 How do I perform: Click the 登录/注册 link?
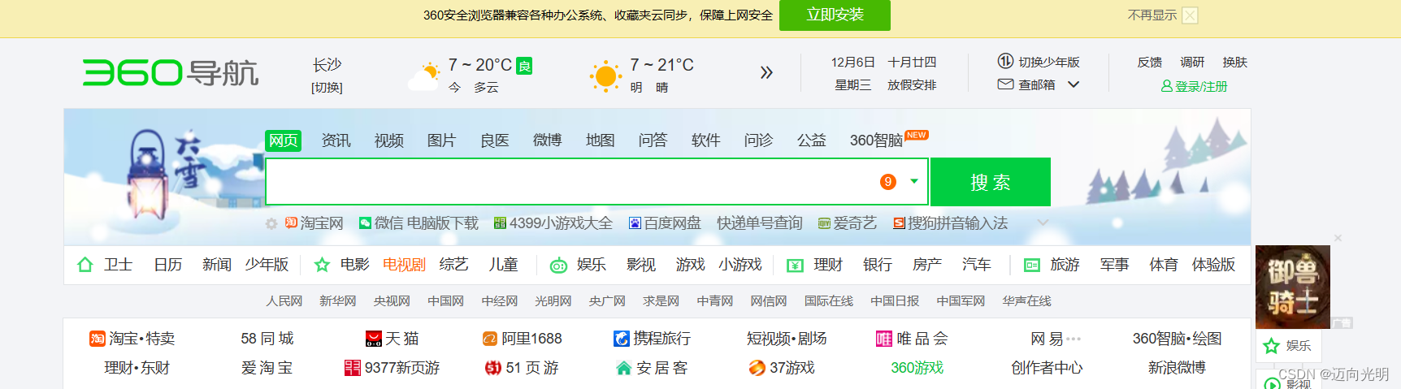pyautogui.click(x=1201, y=87)
